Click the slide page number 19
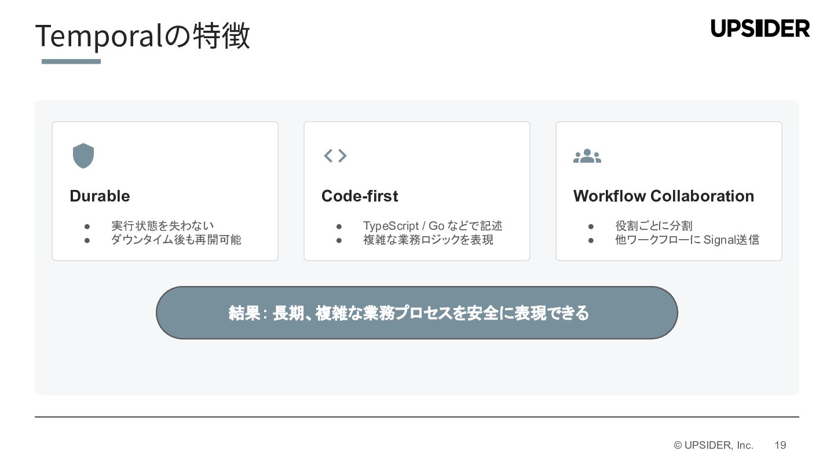The width and height of the screenshot is (834, 469). [780, 445]
